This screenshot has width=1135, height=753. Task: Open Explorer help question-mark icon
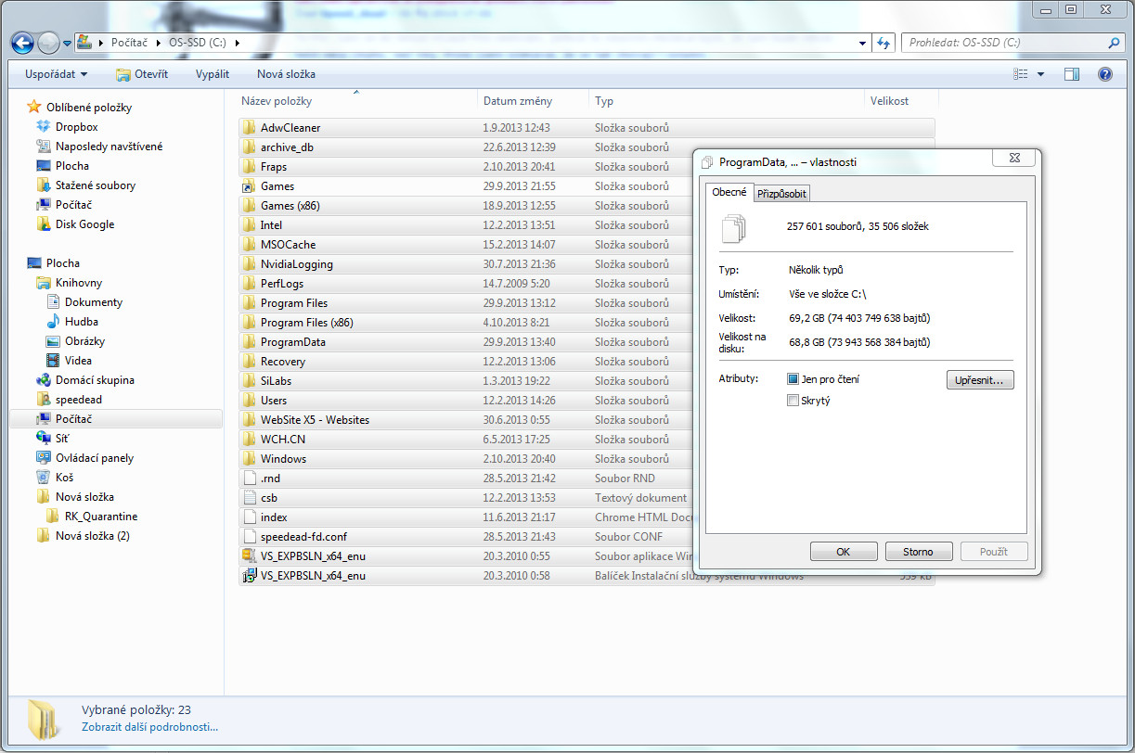[1104, 74]
